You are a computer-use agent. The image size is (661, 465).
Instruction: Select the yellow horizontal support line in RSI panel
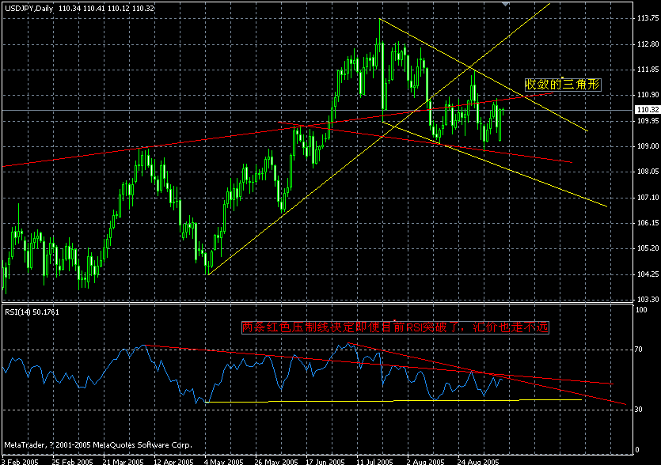[356, 403]
